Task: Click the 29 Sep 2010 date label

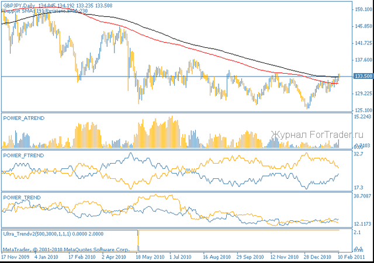Action: (250, 257)
